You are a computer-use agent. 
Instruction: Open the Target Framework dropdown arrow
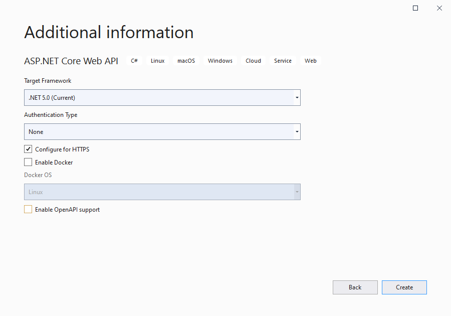pos(297,98)
